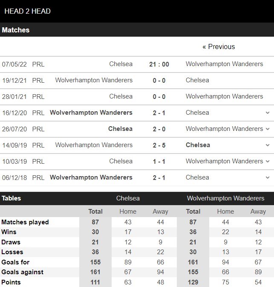Click bold Chelsea in the 14/09/19 row
274x287 pixels.
click(198, 145)
